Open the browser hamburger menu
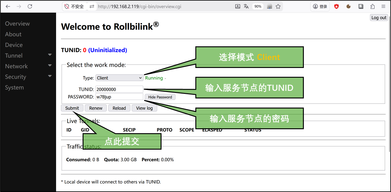 point(383,6)
